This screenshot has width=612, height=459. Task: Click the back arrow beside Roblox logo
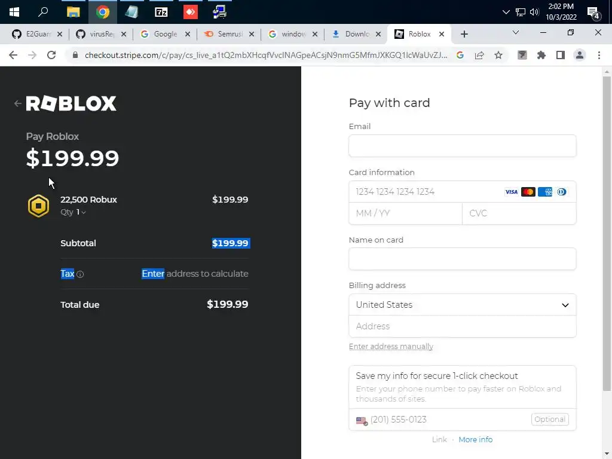point(17,103)
